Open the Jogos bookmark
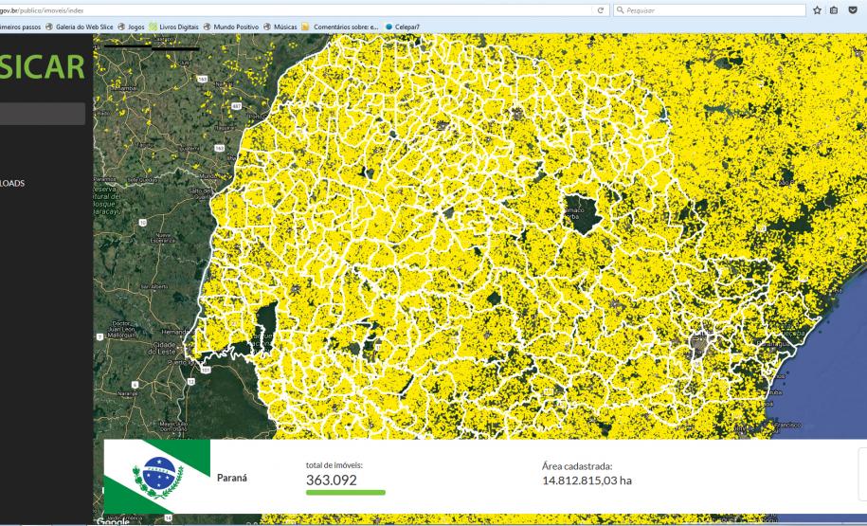 point(136,27)
